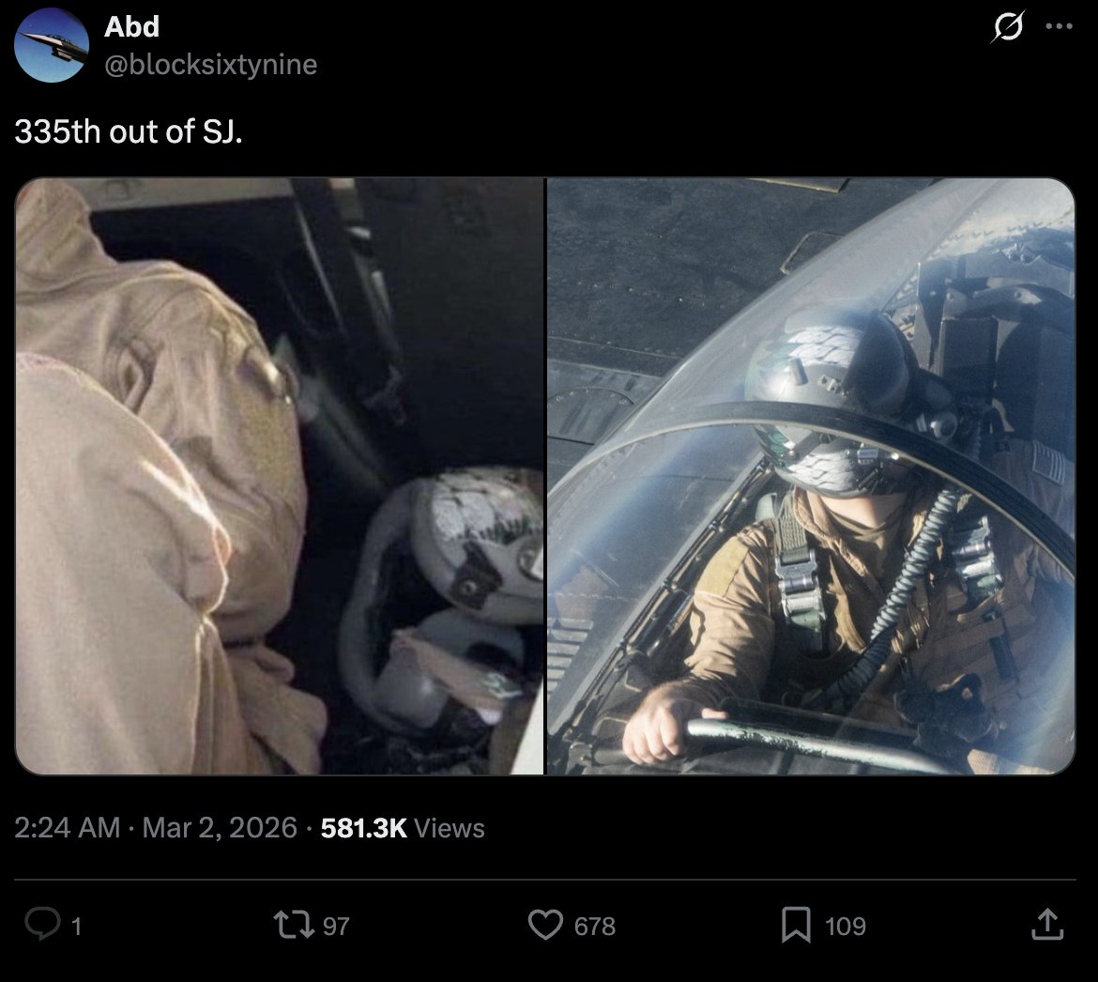Open the @blocksixtynine handle link
The width and height of the screenshot is (1098, 982).
[211, 65]
